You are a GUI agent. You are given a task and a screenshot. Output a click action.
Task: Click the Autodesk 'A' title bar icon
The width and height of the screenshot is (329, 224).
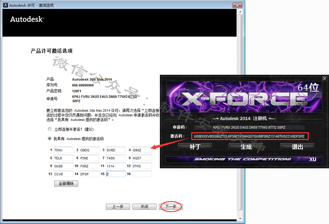[6, 5]
